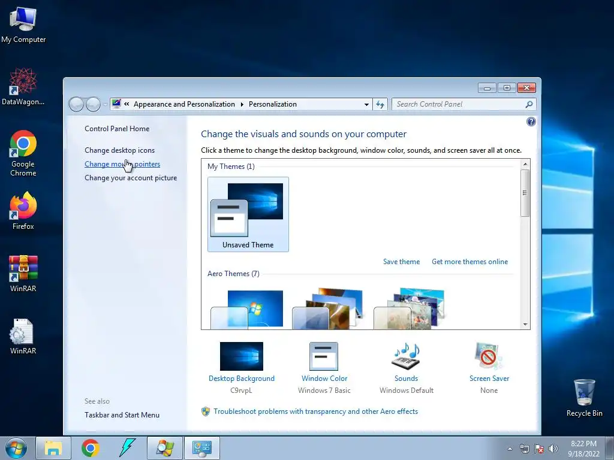This screenshot has height=460, width=614.
Task: Open the breadcrumb arrow before Personalization
Action: (x=242, y=104)
